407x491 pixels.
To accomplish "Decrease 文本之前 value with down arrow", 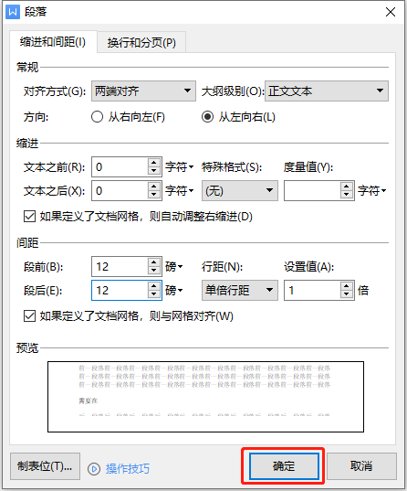I will click(154, 171).
